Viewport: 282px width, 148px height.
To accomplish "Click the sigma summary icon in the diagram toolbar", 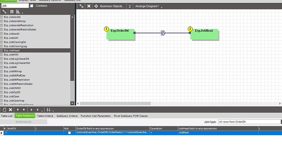I will pyautogui.click(x=130, y=6).
